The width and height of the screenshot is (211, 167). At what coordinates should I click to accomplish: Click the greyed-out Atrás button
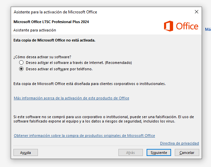click(130, 152)
